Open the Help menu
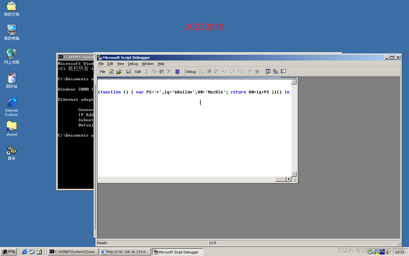This screenshot has width=409, height=256. (x=161, y=64)
